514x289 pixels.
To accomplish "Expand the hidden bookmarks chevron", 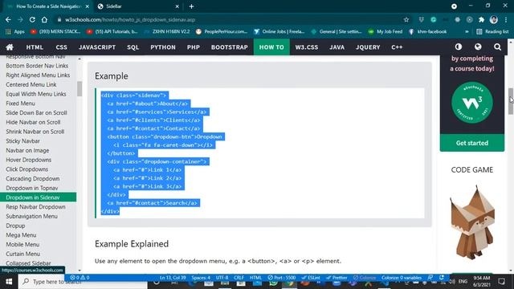I will [467, 31].
